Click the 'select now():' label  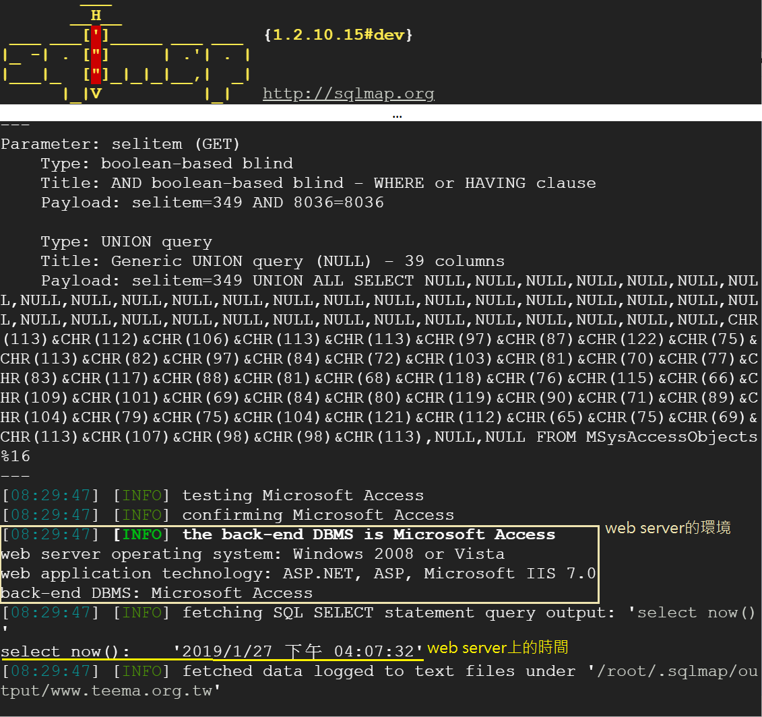click(65, 652)
